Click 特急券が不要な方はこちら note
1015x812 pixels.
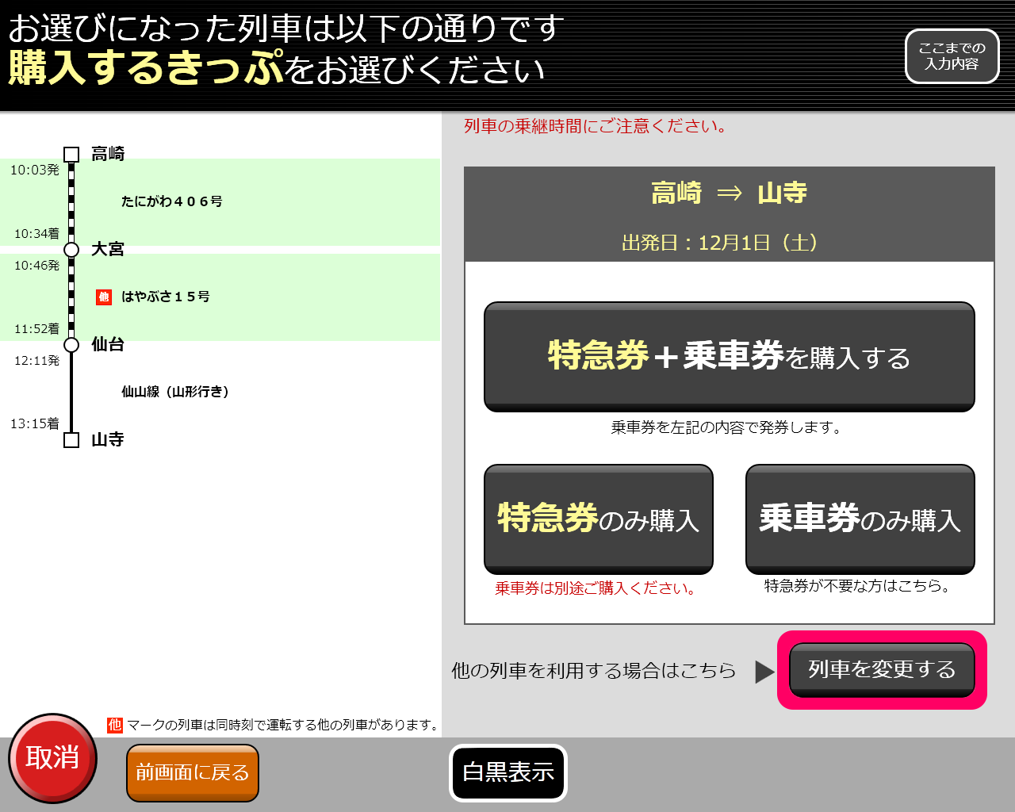click(857, 586)
